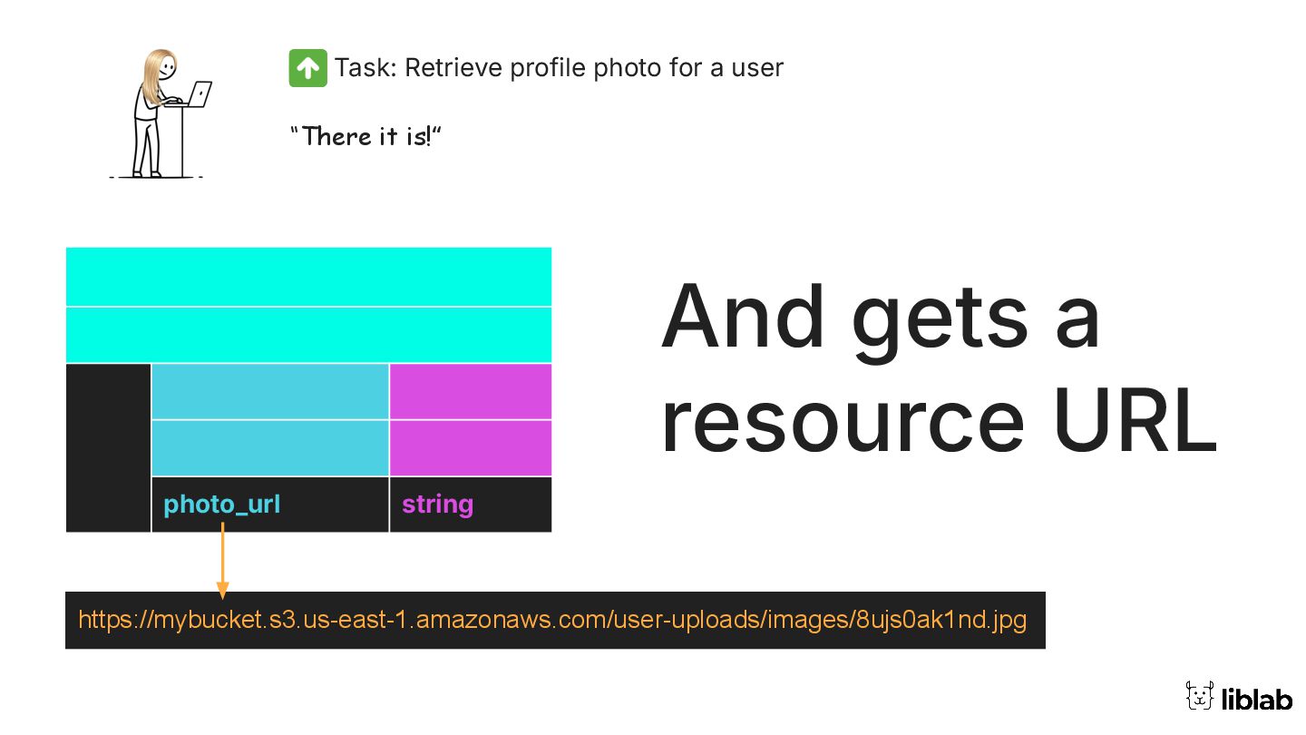Click the "There it is!" quote
This screenshot has height=735, width=1306.
pyautogui.click(x=365, y=137)
